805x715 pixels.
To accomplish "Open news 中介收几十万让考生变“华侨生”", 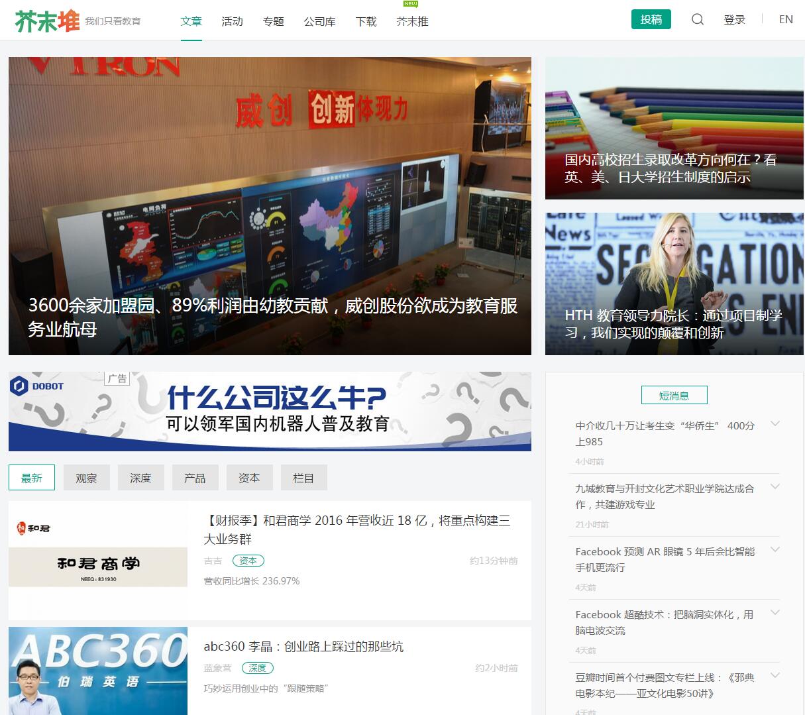I will [665, 433].
